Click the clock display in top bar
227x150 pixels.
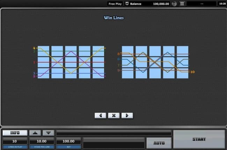coord(222,4)
